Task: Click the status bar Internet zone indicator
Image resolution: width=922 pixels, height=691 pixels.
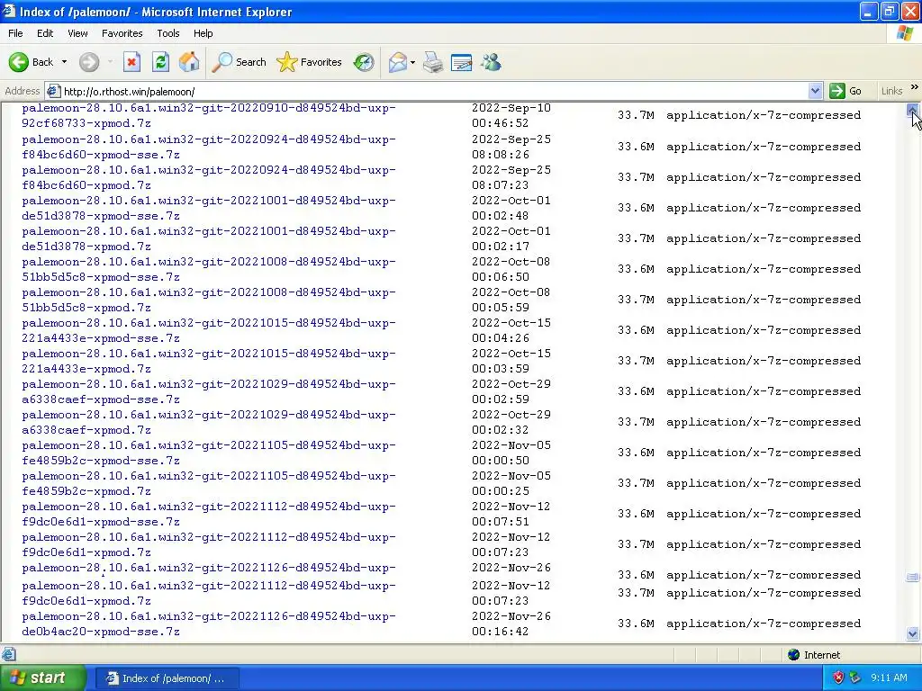Action: [814, 655]
